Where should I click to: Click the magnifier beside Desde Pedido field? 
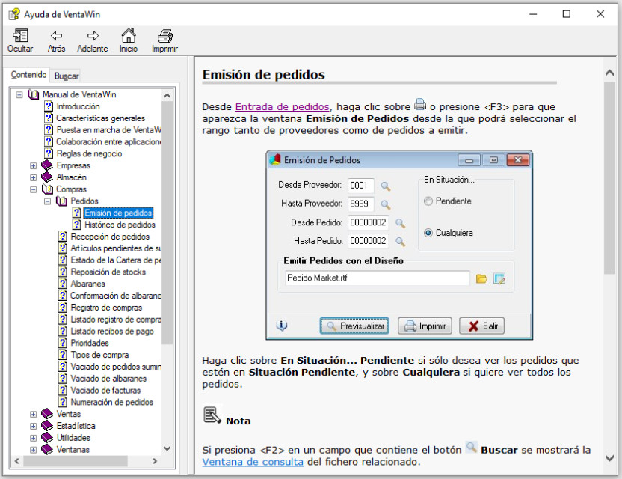(400, 223)
